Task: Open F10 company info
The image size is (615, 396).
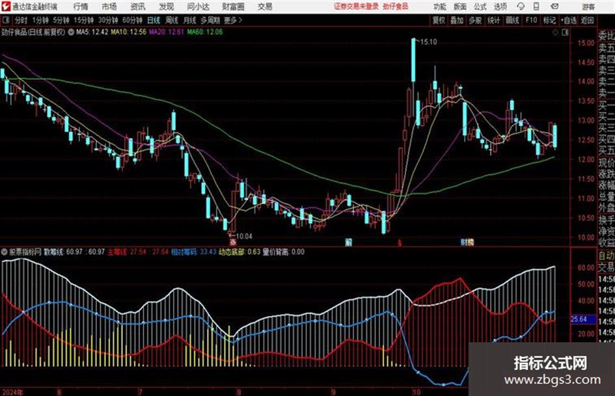Action: (531, 20)
